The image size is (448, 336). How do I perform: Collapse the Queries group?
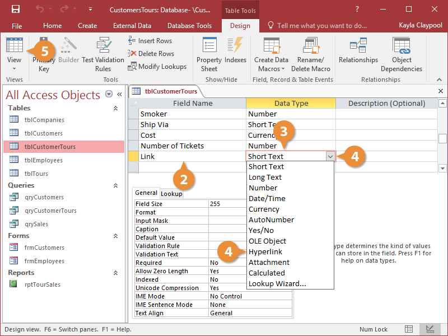(x=115, y=185)
